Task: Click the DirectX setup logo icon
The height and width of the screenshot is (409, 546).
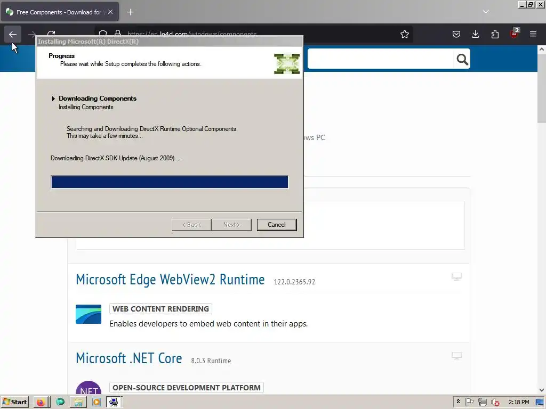Action: tap(286, 64)
